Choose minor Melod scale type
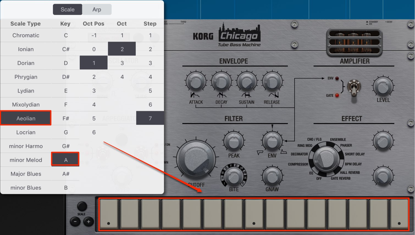The height and width of the screenshot is (235, 415). (x=26, y=160)
